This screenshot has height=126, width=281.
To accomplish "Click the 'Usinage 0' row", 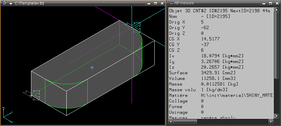I will 186,112.
